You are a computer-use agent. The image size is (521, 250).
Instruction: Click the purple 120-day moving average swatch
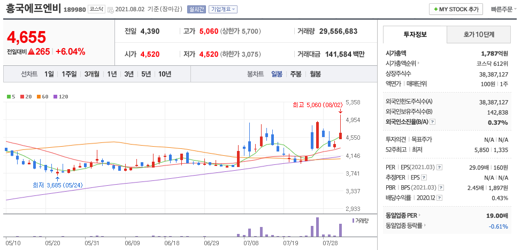(55, 97)
